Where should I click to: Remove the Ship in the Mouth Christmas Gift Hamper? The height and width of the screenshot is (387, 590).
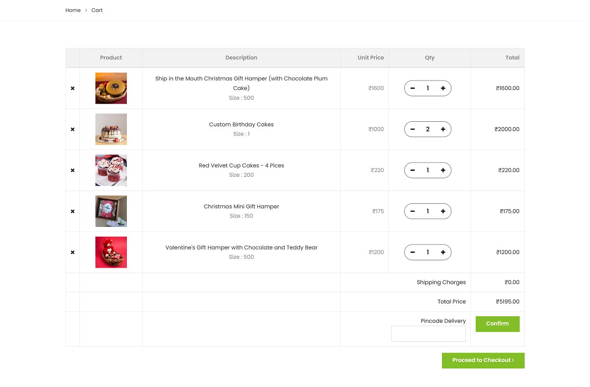72,88
